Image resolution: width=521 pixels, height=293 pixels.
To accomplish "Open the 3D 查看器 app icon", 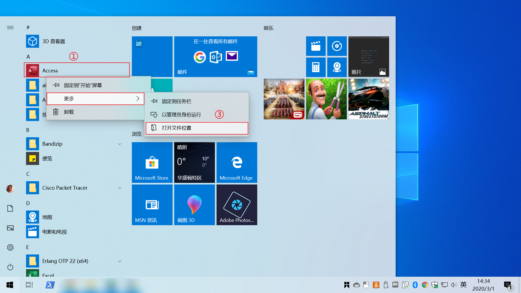I will (33, 41).
